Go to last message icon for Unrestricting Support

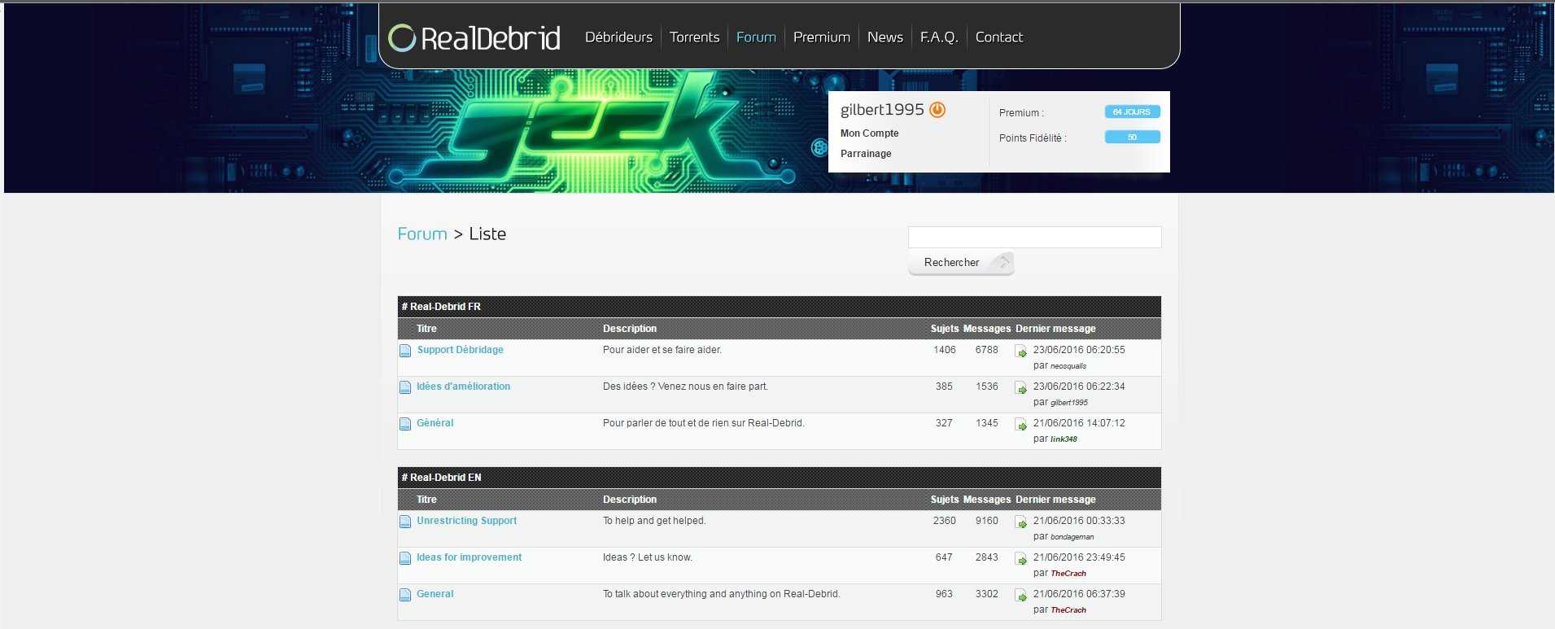tap(1021, 522)
